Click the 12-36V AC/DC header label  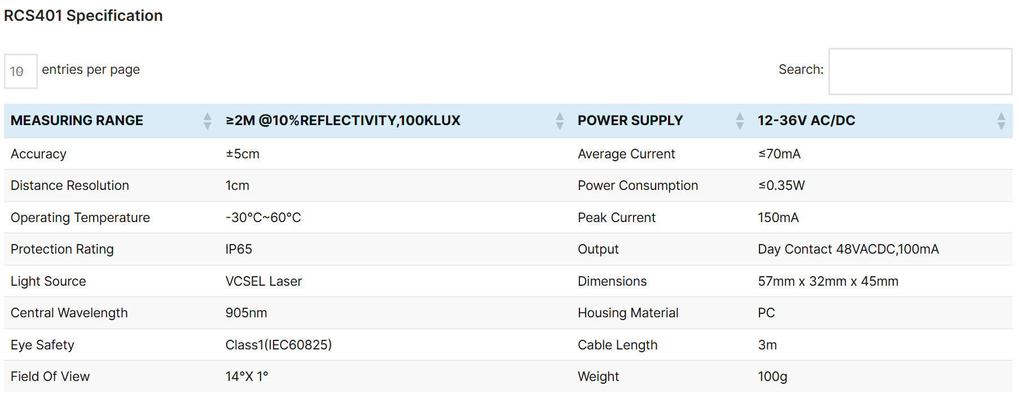tap(806, 121)
